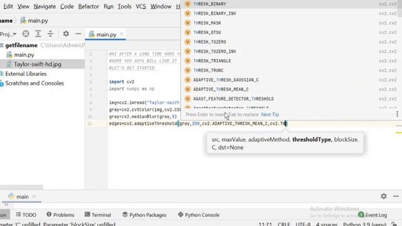Image resolution: width=402 pixels, height=226 pixels.
Task: Click the 11:71 caret position indicator
Action: [265, 223]
